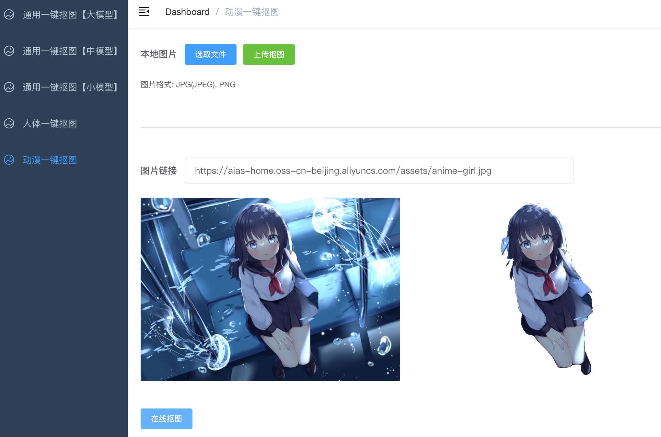Screen dimensions: 661x437
Task: Click the blue 动漫一键抠图 face icon
Action: pyautogui.click(x=9, y=160)
